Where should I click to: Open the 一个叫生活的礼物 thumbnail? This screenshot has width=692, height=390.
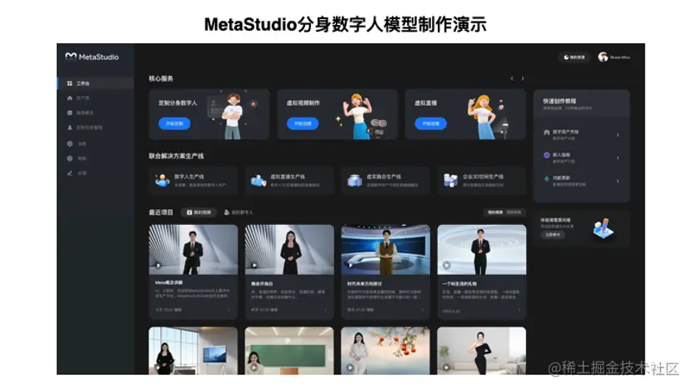tap(482, 250)
